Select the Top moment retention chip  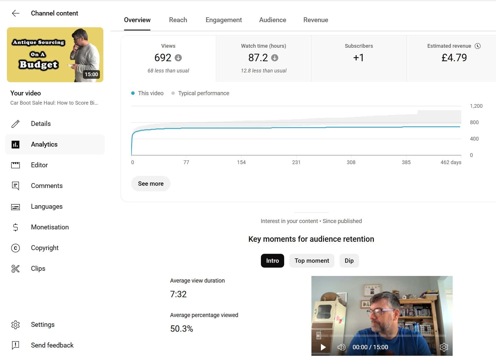[311, 261]
